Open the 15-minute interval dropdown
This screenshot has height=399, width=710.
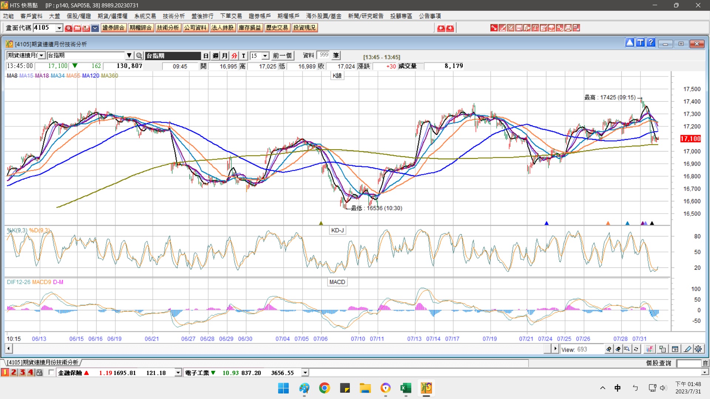265,56
